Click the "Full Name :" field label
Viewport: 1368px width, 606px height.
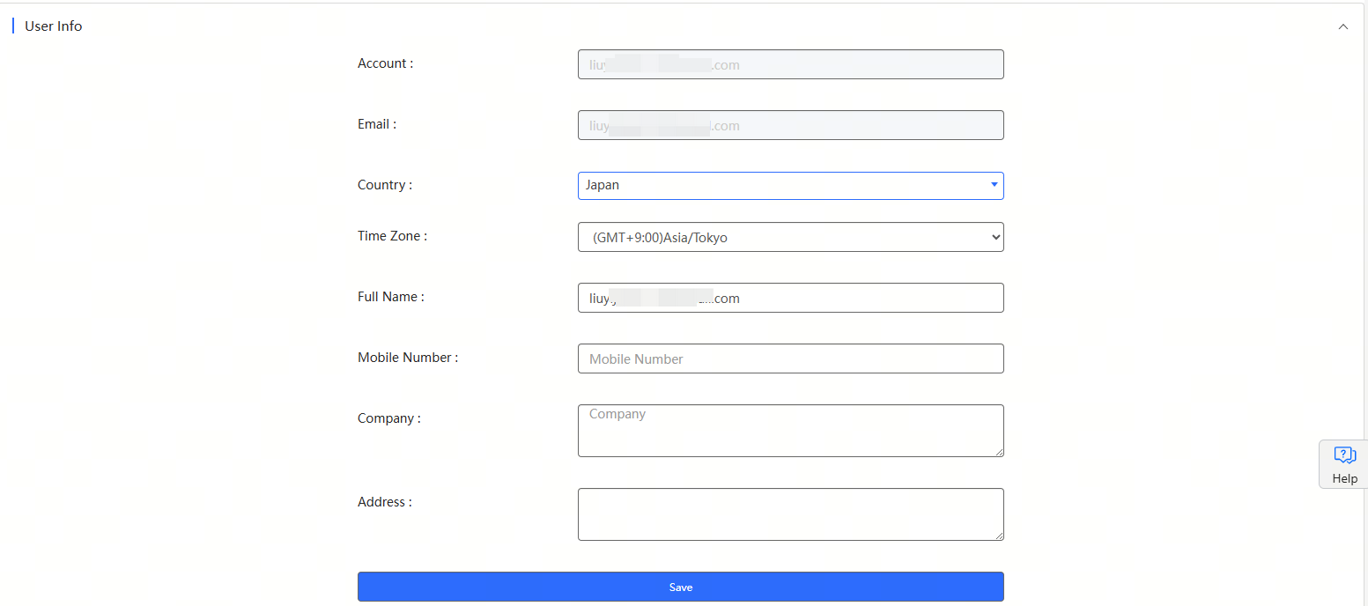(390, 297)
